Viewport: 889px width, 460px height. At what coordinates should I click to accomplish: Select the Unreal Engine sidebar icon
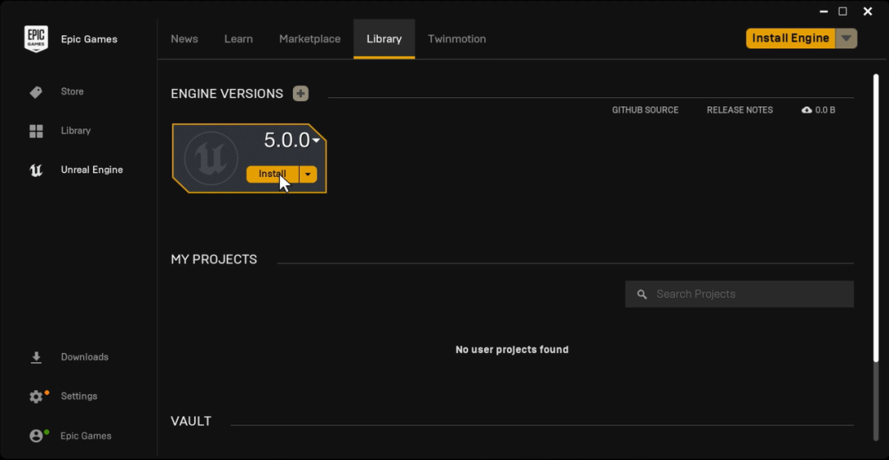(35, 170)
